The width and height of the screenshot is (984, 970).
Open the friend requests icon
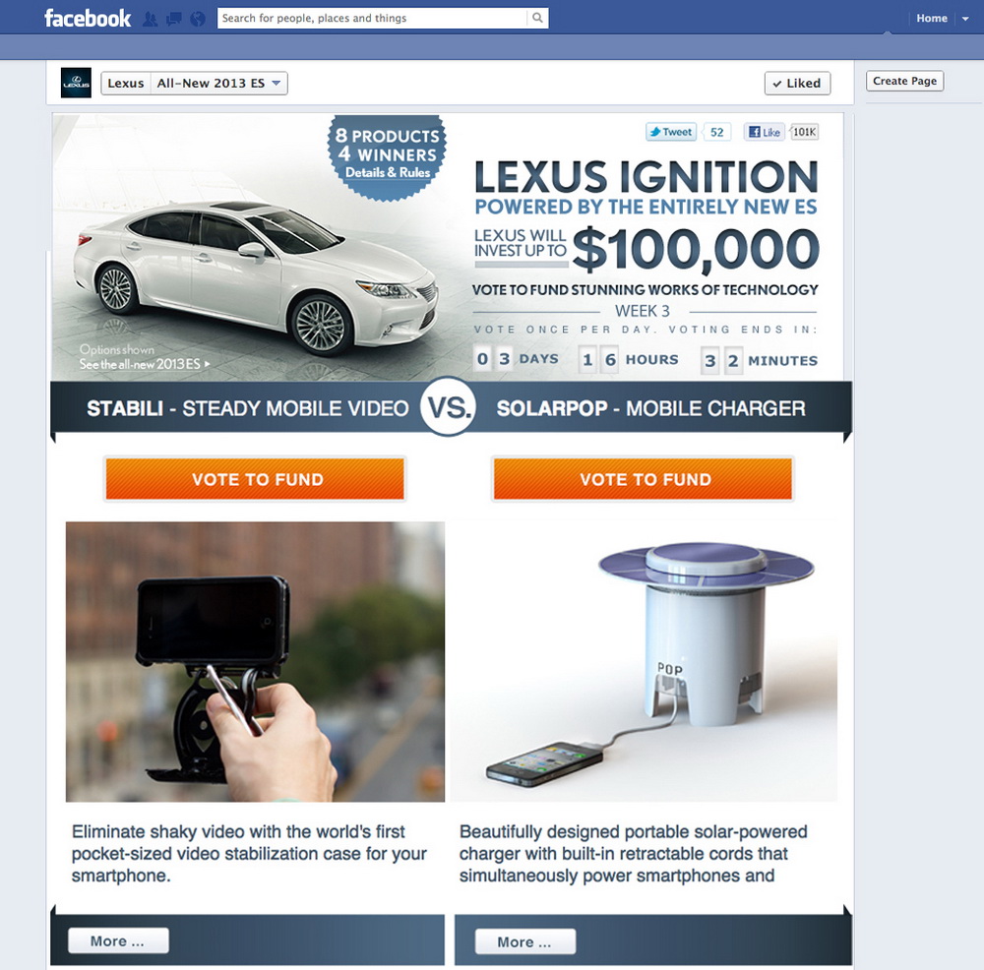pyautogui.click(x=150, y=19)
